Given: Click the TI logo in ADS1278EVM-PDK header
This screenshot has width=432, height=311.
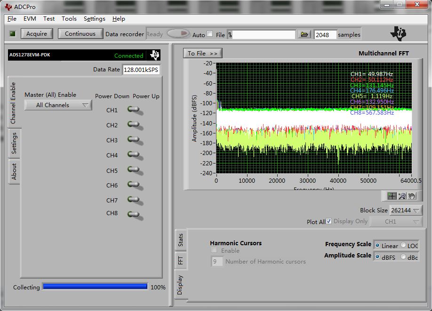Looking at the screenshot, I should click(155, 55).
